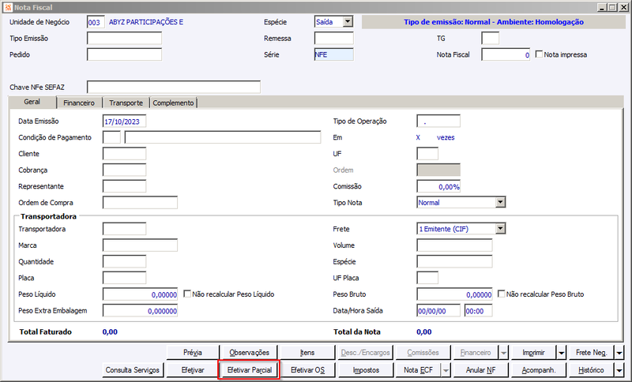This screenshot has height=382, width=632.
Task: Open the arrow next to Nota ECF button
Action: coord(446,370)
